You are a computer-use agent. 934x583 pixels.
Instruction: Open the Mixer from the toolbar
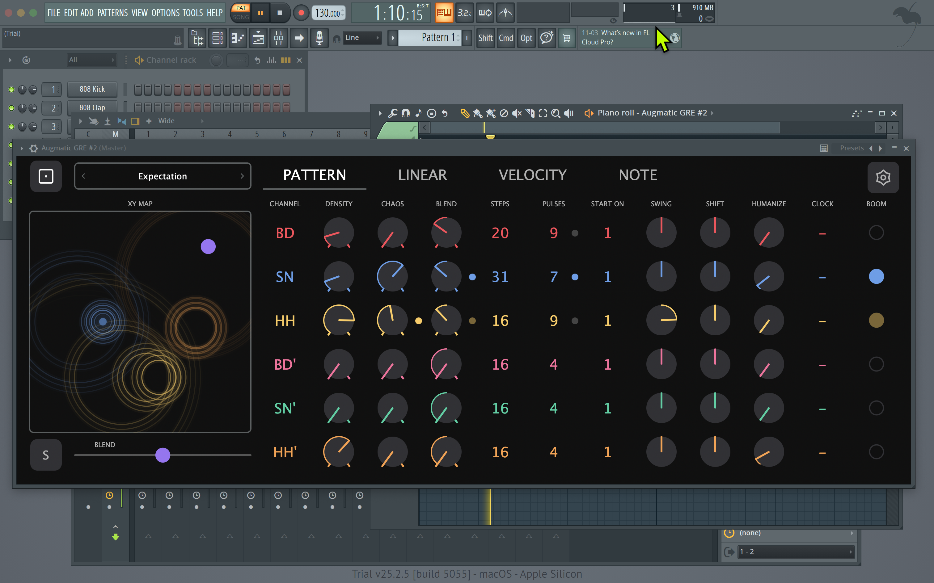click(279, 38)
